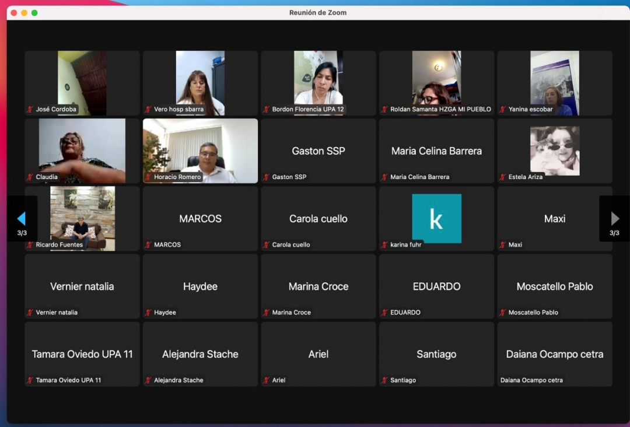Click large MARCOS name in tile

pyautogui.click(x=200, y=219)
